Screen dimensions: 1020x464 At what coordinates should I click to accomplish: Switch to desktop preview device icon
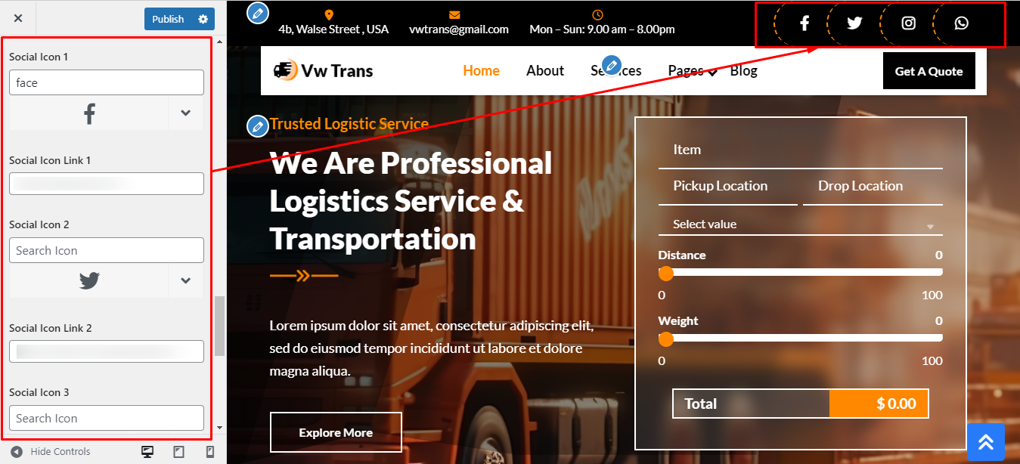click(147, 452)
